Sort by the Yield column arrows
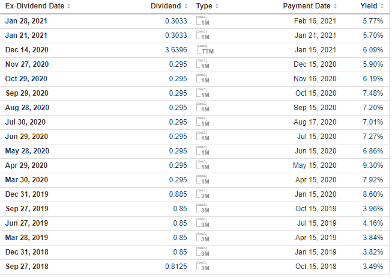The image size is (392, 278). [382, 6]
